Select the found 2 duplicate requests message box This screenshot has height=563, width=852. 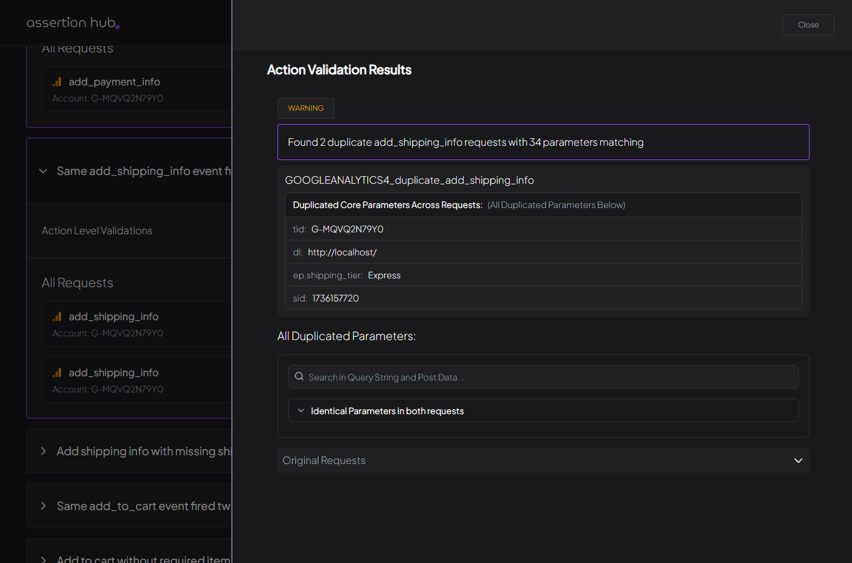point(543,142)
